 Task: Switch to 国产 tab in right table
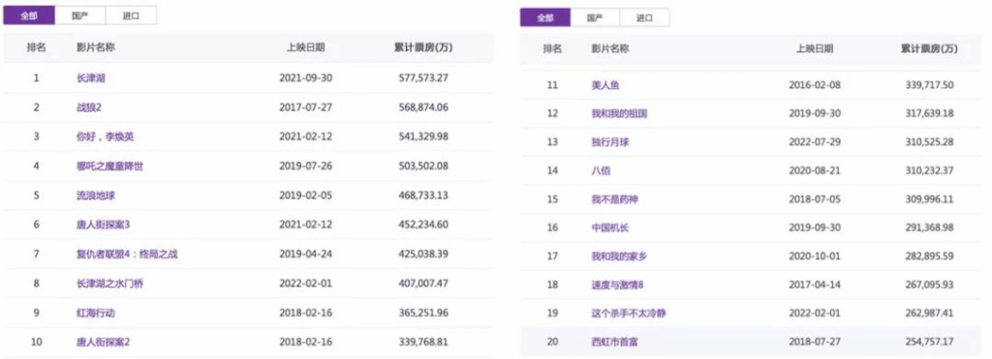595,17
